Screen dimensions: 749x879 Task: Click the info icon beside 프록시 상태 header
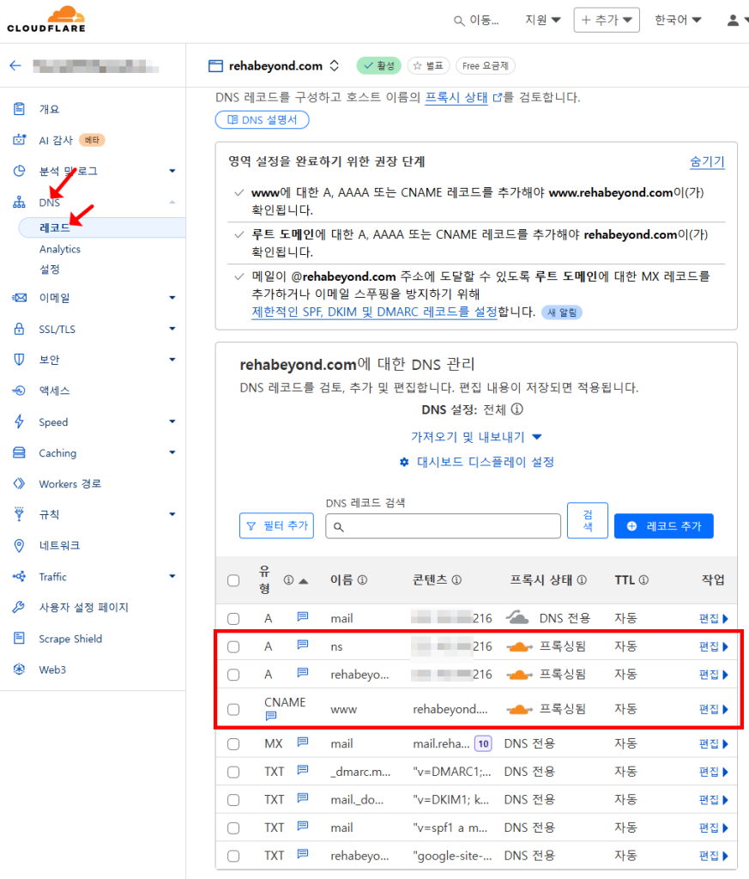[582, 579]
